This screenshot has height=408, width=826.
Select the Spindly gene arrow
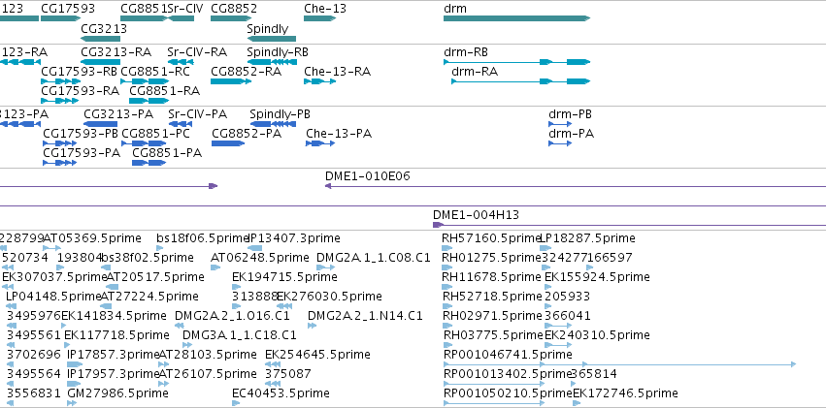[272, 39]
